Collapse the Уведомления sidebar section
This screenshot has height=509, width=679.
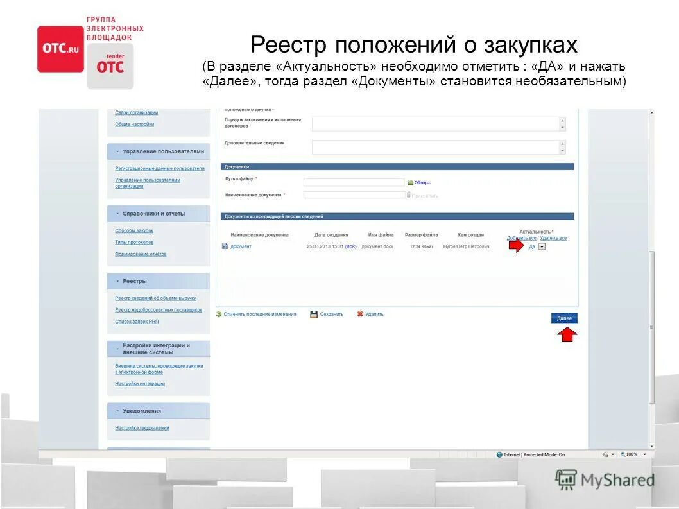(141, 411)
